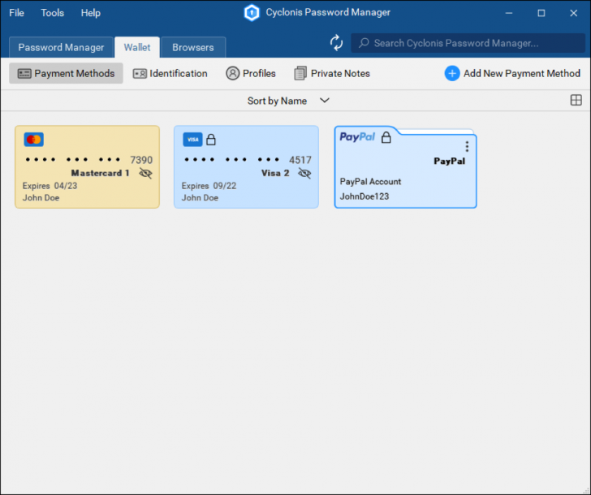Click Expires 04/23 on Mastercard

click(x=50, y=186)
